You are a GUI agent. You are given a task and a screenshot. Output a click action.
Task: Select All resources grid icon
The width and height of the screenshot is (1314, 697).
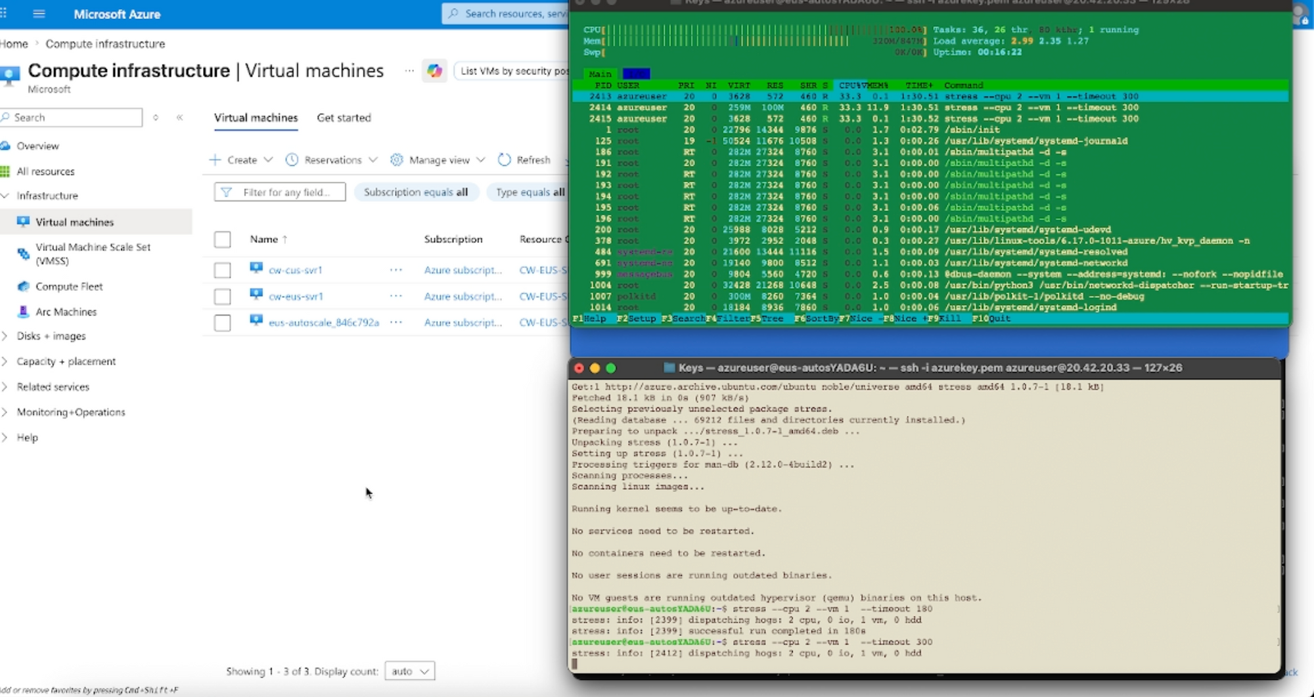coord(5,171)
